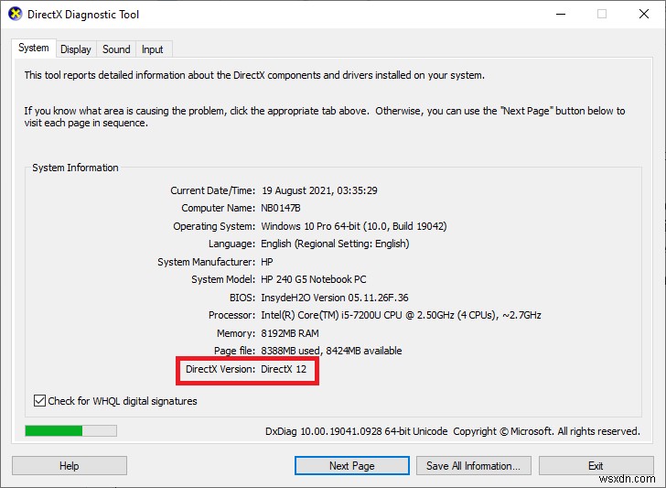666x488 pixels.
Task: Click the green loading progress bar
Action: (x=71, y=430)
